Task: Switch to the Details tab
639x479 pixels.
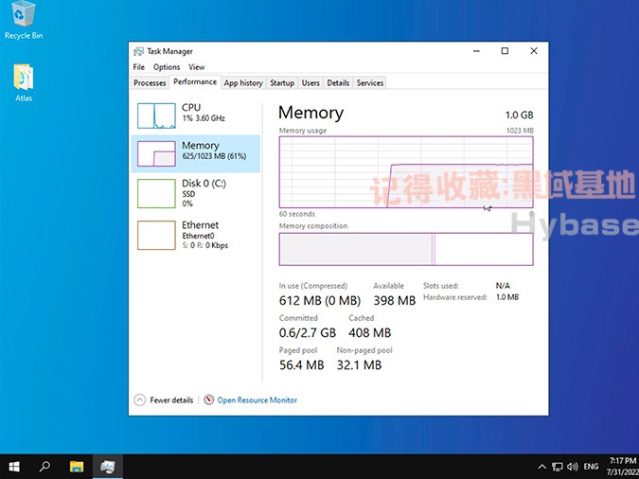Action: (338, 82)
